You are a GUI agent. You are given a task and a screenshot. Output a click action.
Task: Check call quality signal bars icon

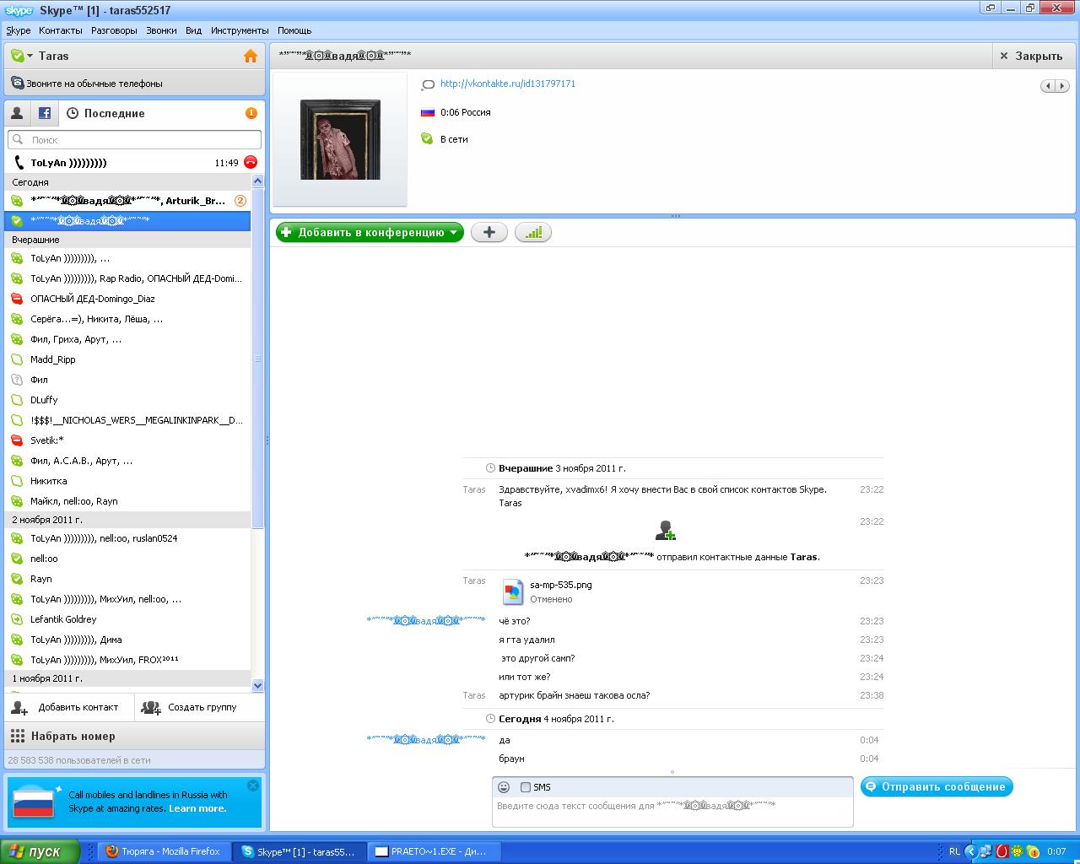pos(532,232)
